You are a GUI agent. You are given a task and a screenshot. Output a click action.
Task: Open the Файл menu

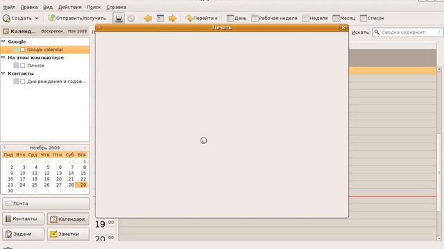point(9,7)
